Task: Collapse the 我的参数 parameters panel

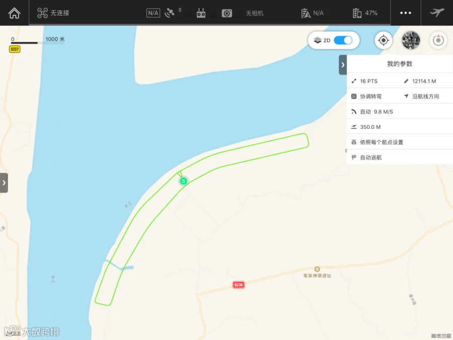Action: pyautogui.click(x=343, y=65)
